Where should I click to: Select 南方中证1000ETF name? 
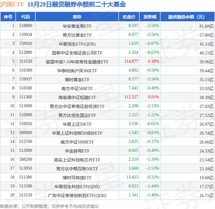(77, 142)
